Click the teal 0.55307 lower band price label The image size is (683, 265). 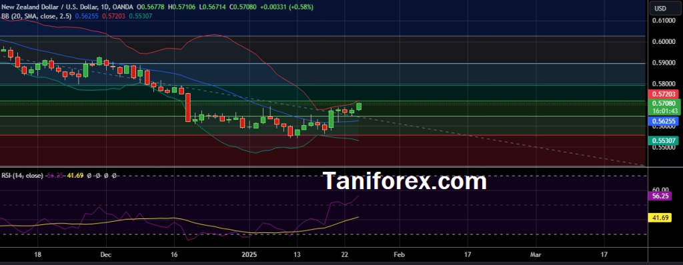pos(664,140)
